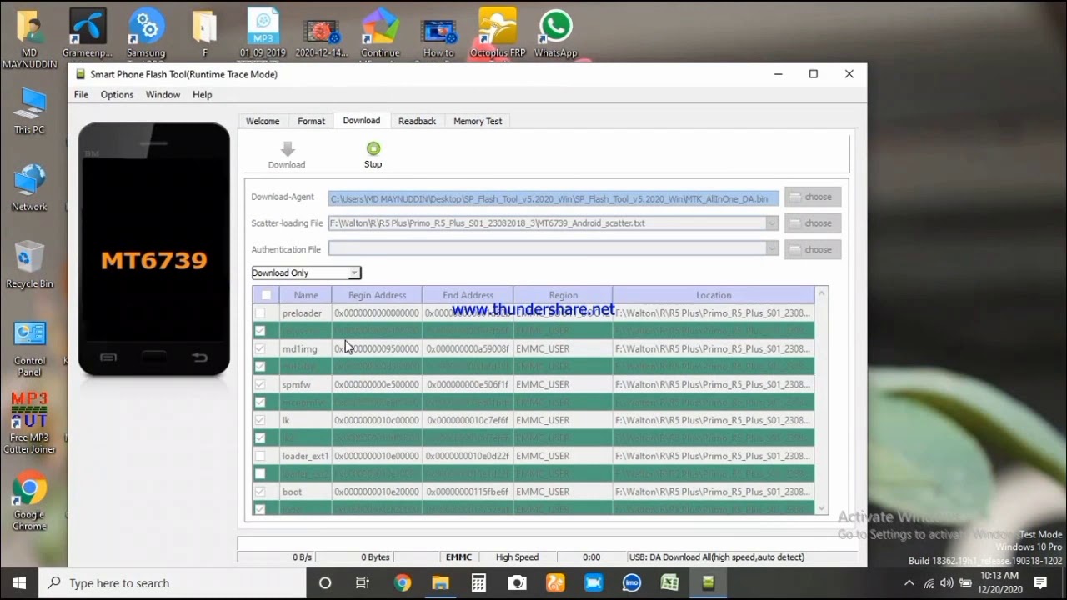This screenshot has height=600, width=1067.
Task: Open the MD MAYNUDDIN user folder icon
Action: click(29, 39)
